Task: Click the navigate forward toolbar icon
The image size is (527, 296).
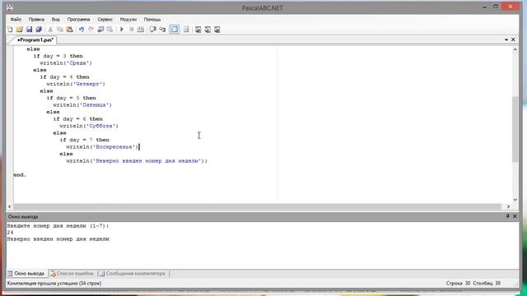Action: click(110, 30)
